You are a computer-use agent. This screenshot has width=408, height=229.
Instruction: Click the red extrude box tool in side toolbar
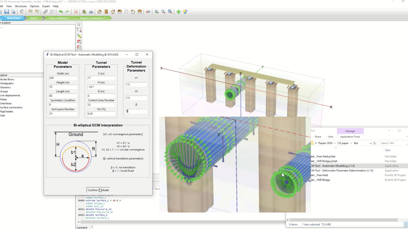point(79,41)
